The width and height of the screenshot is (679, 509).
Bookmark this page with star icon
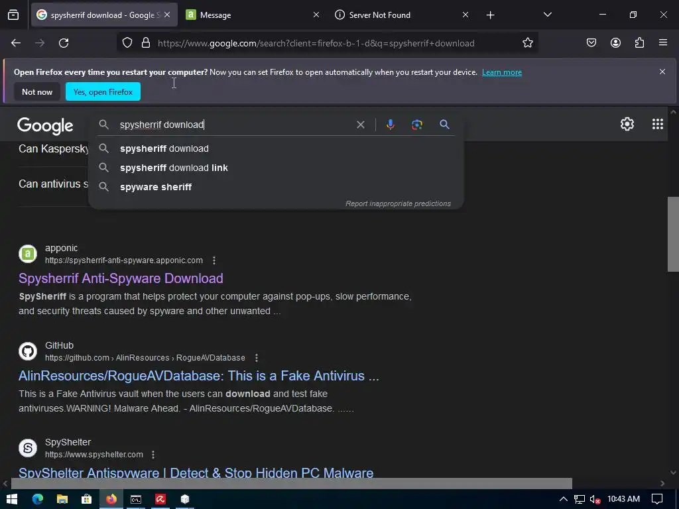coord(527,43)
